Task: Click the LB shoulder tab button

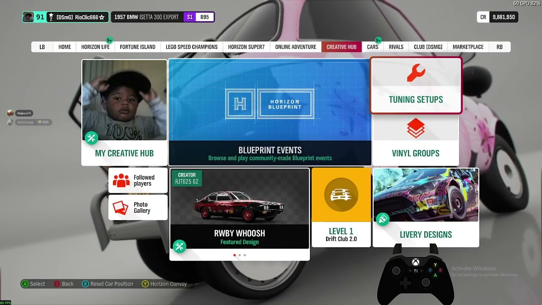Action: (42, 47)
